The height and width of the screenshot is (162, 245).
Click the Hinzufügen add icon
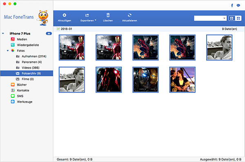tap(65, 15)
